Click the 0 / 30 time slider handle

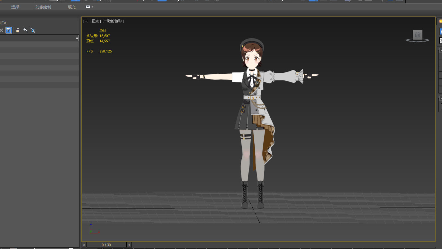tap(106, 245)
